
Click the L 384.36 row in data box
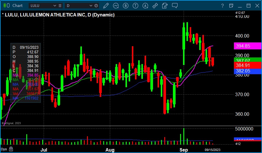click(25, 66)
